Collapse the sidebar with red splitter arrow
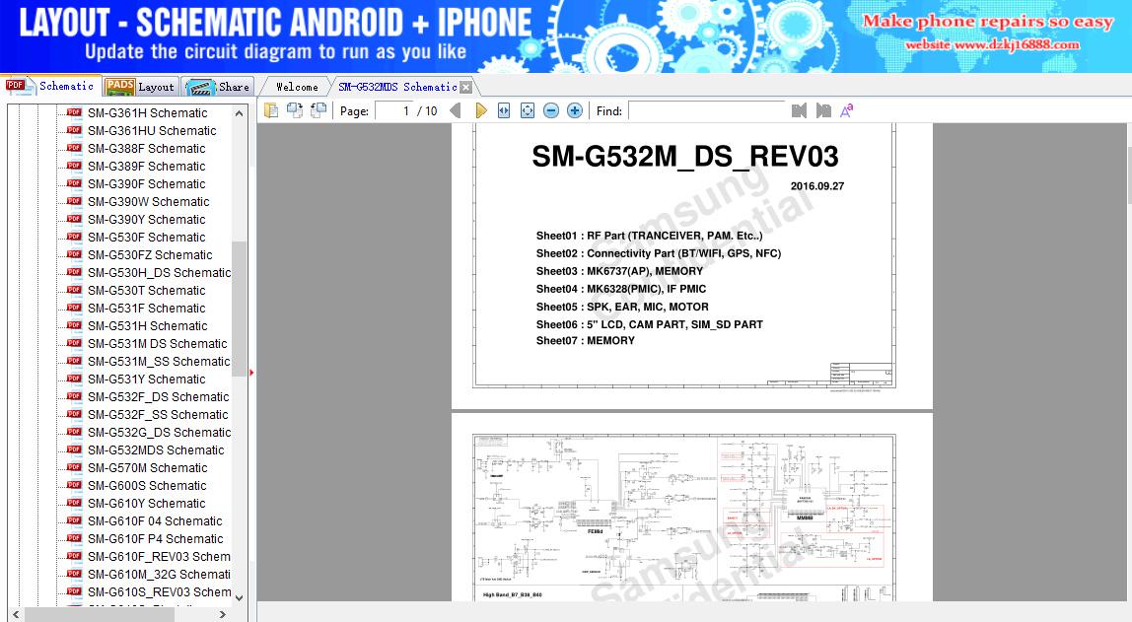 [x=251, y=373]
